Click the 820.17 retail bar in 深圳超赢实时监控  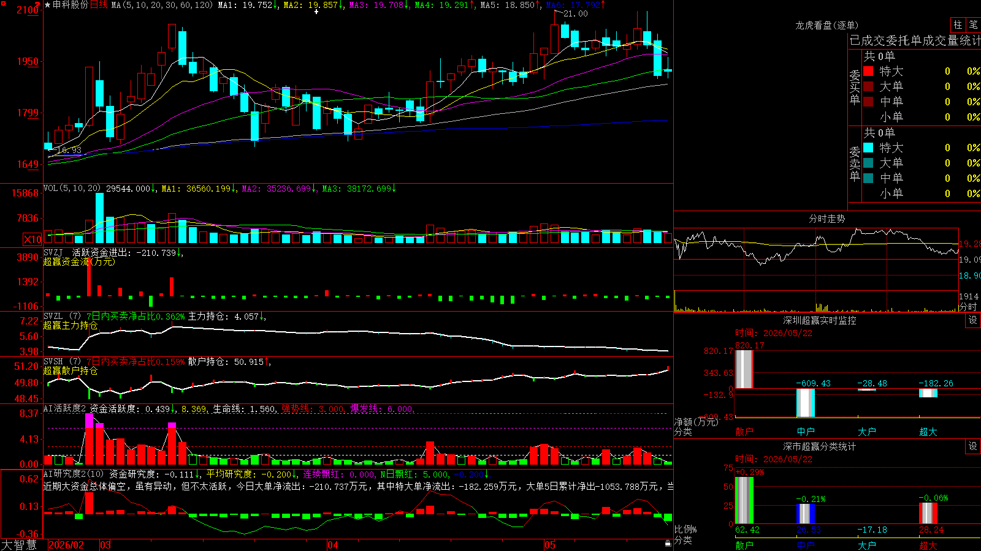(x=744, y=369)
